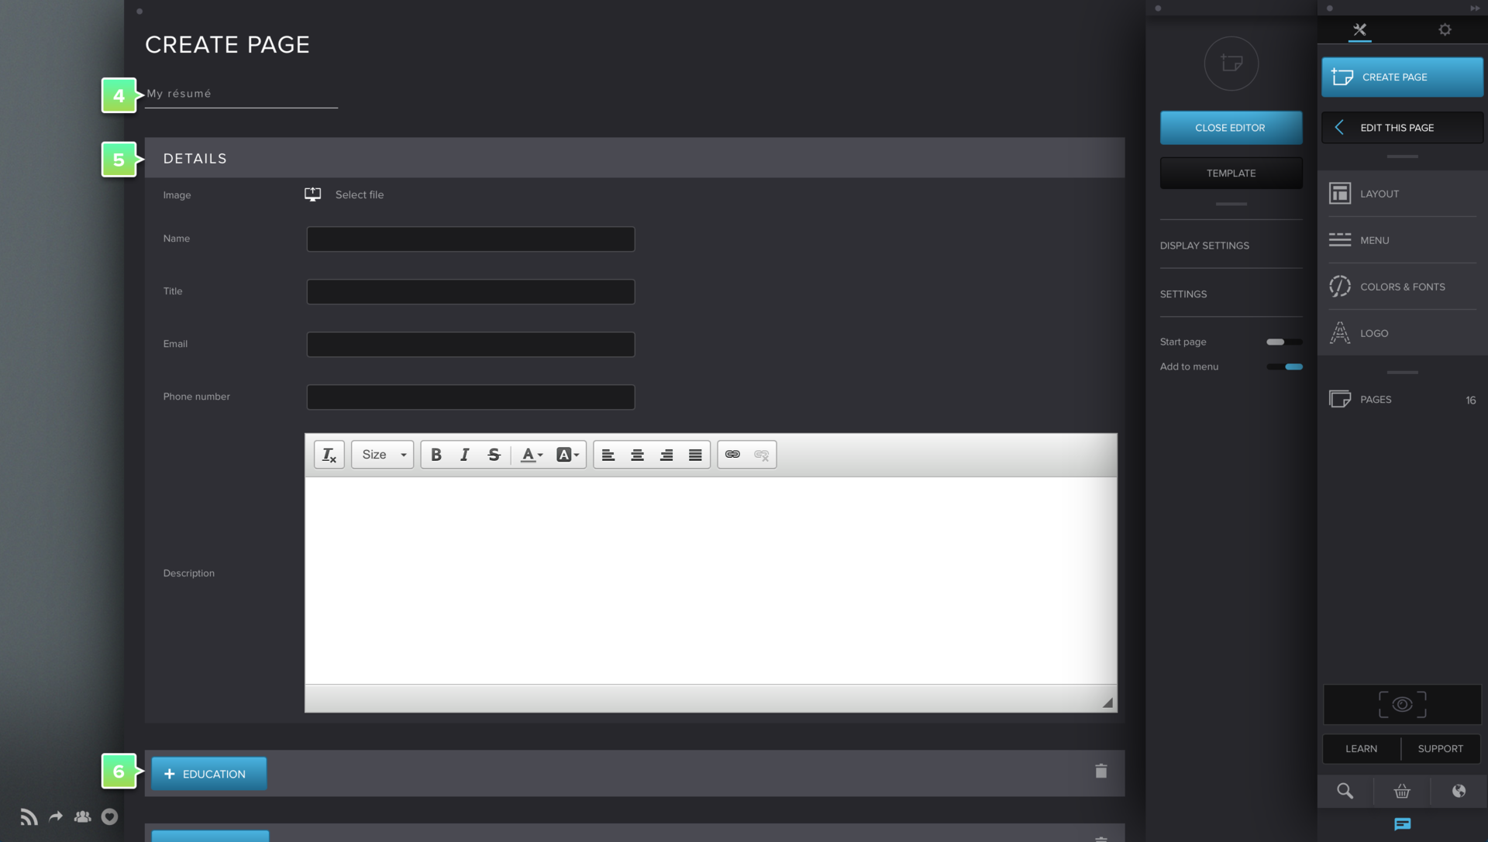The width and height of the screenshot is (1488, 842).
Task: Open the Menu settings item
Action: (x=1402, y=240)
